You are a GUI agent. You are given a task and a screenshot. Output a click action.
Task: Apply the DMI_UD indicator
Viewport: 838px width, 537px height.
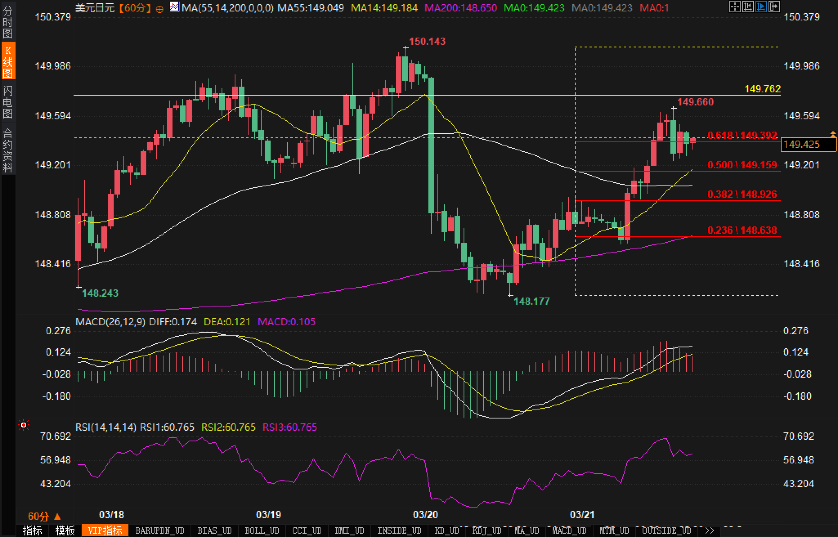pyautogui.click(x=349, y=530)
